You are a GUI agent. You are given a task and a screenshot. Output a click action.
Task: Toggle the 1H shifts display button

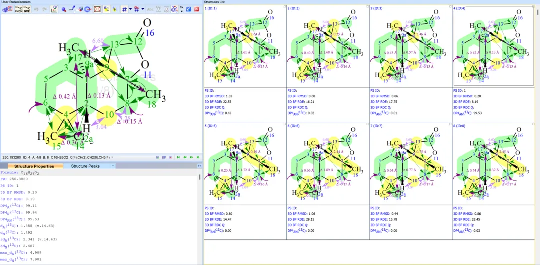[x=115, y=9]
